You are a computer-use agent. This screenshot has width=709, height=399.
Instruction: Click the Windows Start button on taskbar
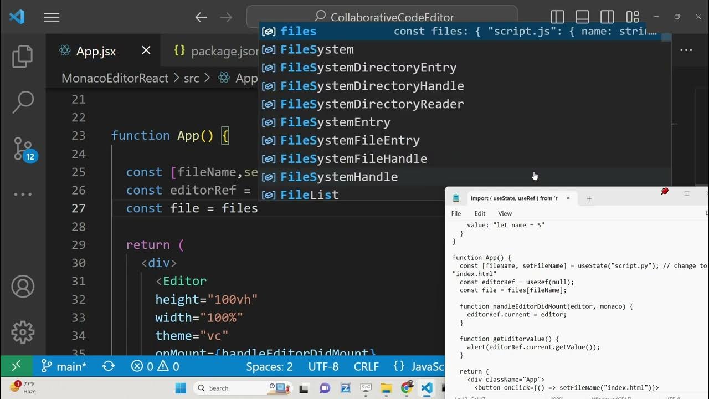click(x=181, y=388)
